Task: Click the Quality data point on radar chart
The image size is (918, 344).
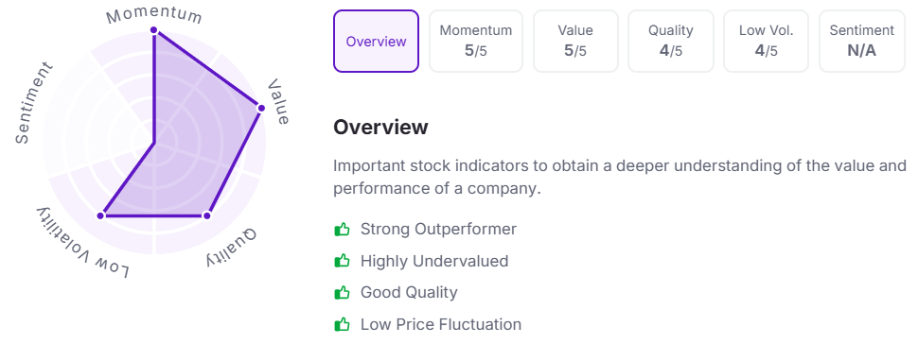Action: (206, 215)
